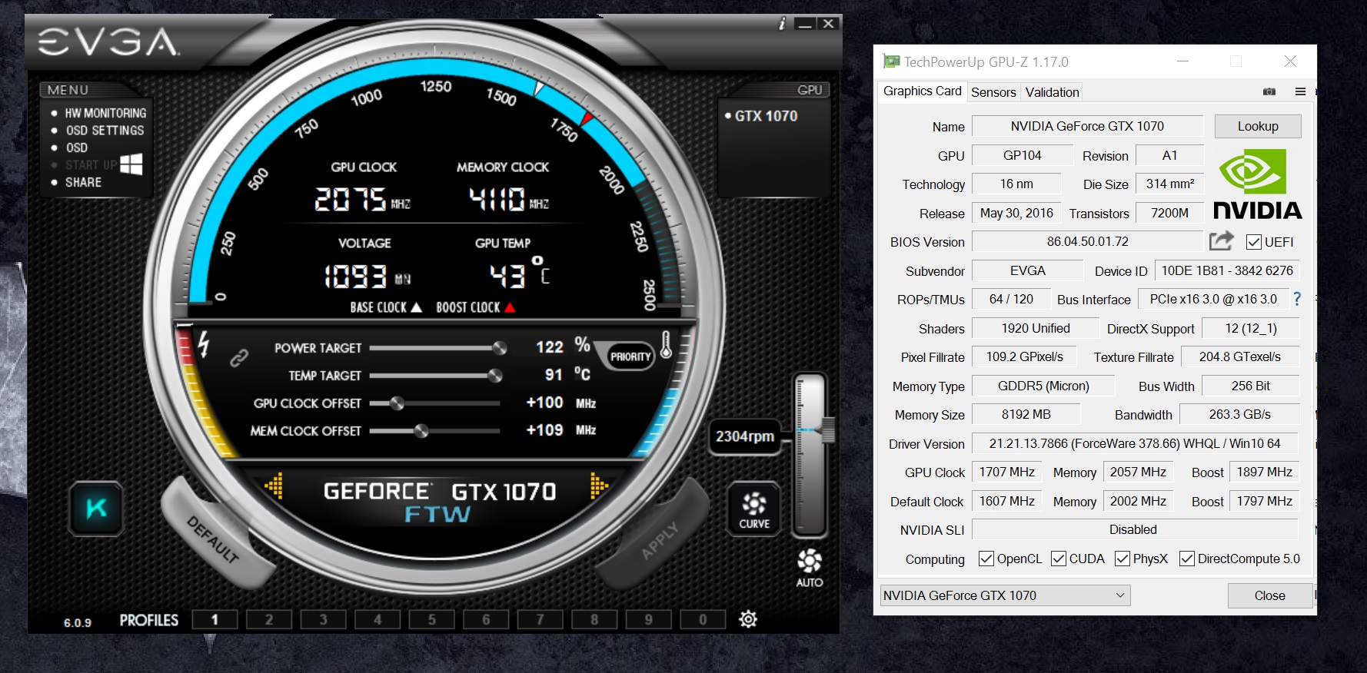Select profile 0
Image resolution: width=1367 pixels, height=673 pixels.
pos(703,619)
